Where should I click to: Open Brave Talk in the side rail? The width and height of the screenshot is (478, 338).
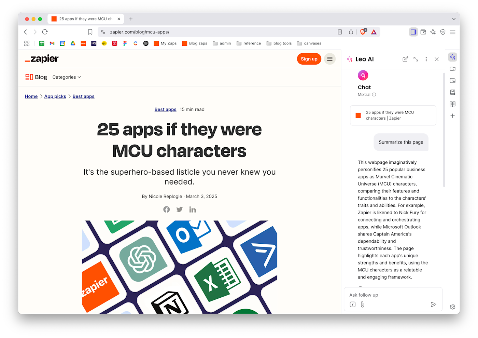coord(453,69)
